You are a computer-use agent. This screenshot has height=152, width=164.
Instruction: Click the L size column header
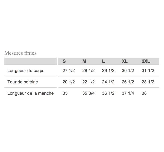103,61
